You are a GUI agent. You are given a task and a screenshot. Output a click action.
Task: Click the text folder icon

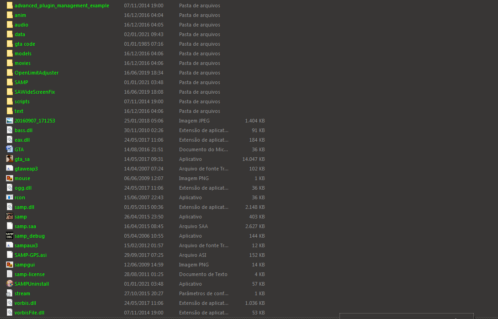click(x=10, y=111)
